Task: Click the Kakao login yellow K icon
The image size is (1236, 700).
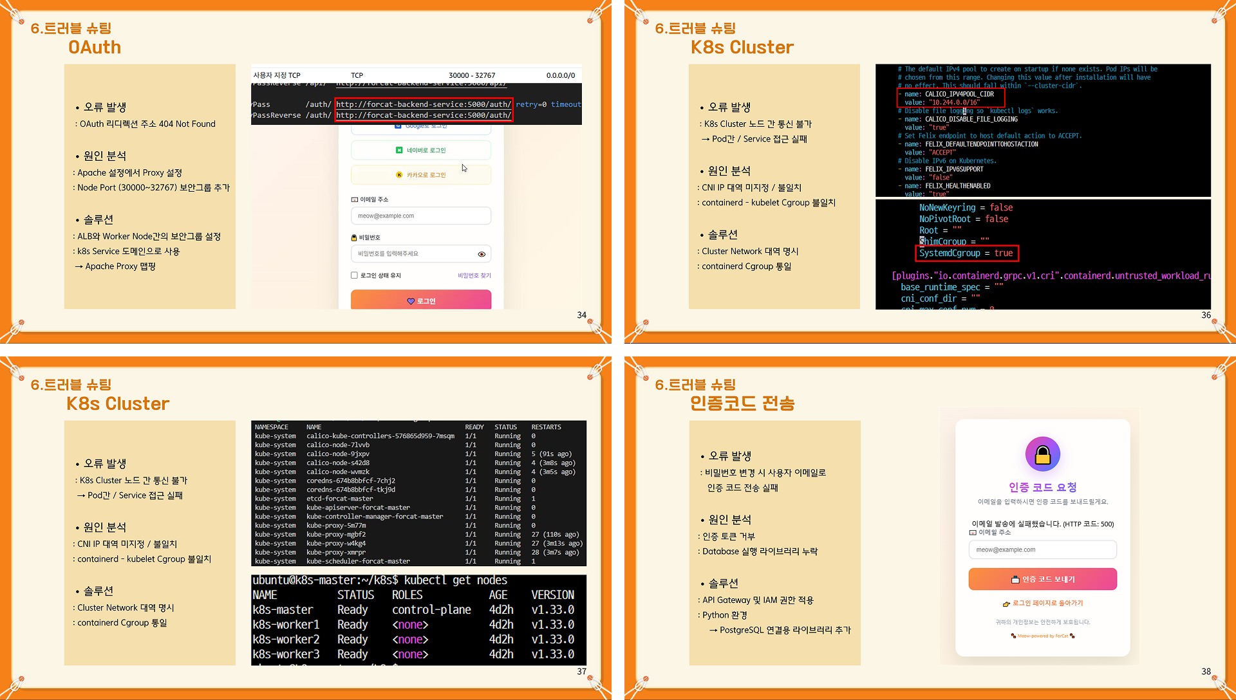Action: pyautogui.click(x=399, y=174)
